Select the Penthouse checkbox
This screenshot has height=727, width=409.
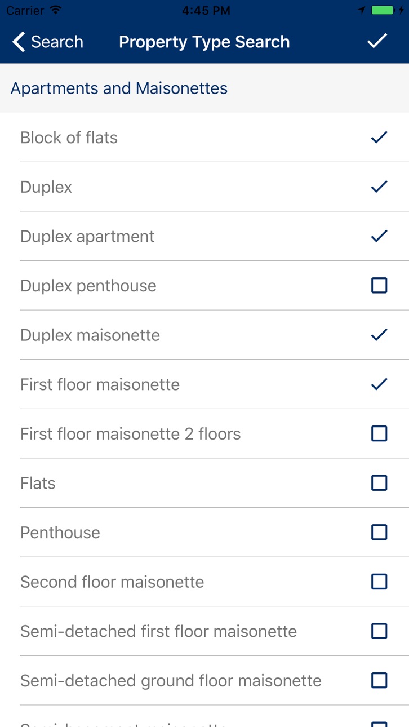click(x=379, y=532)
